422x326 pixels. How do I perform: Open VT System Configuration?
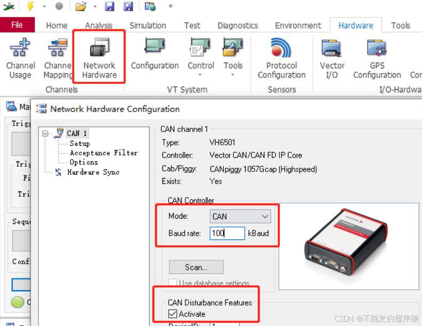pos(155,54)
